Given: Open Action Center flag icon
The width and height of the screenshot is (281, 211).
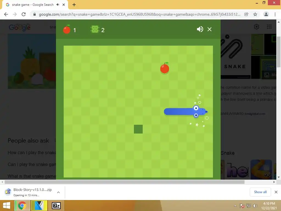Looking at the screenshot, I should pyautogui.click(x=242, y=206).
